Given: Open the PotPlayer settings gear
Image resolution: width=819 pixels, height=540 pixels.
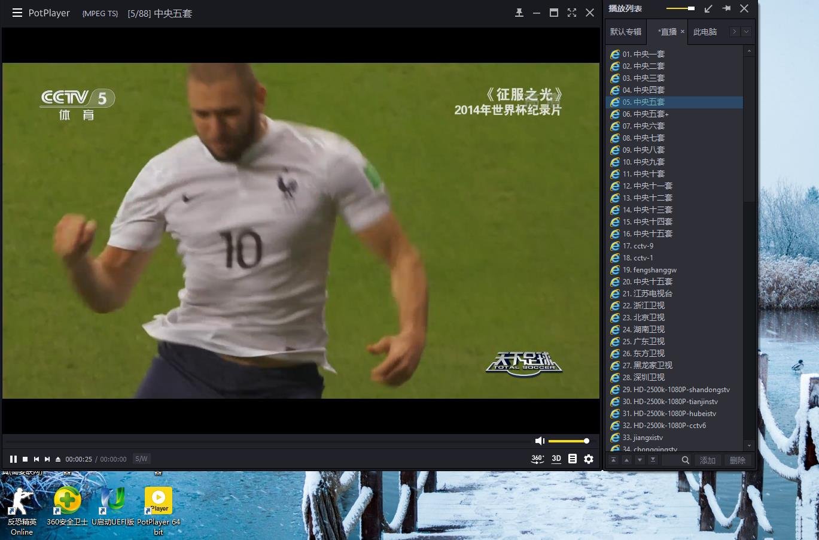Looking at the screenshot, I should point(589,459).
